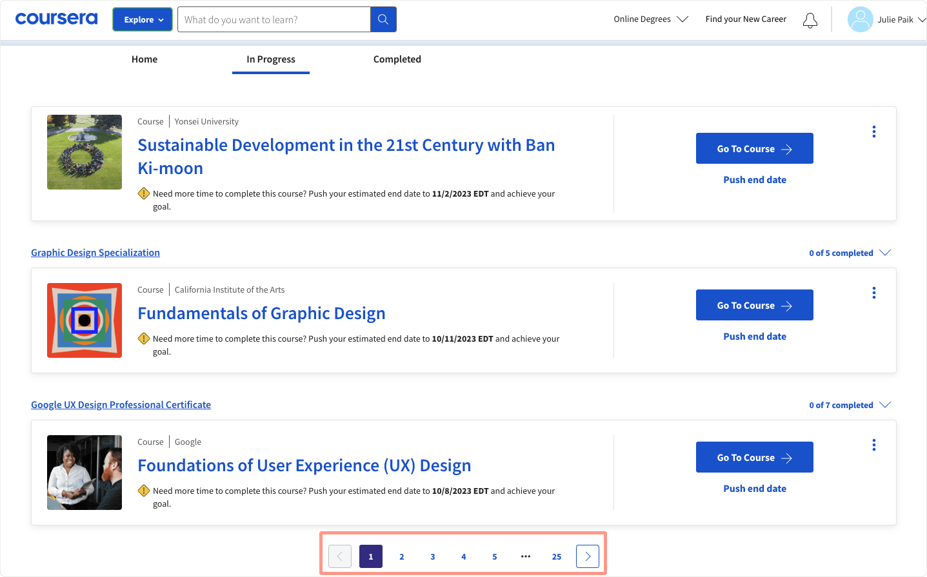Click Go To Course for Fundamentals of Graphic Design
Viewport: 927px width, 577px height.
point(755,305)
